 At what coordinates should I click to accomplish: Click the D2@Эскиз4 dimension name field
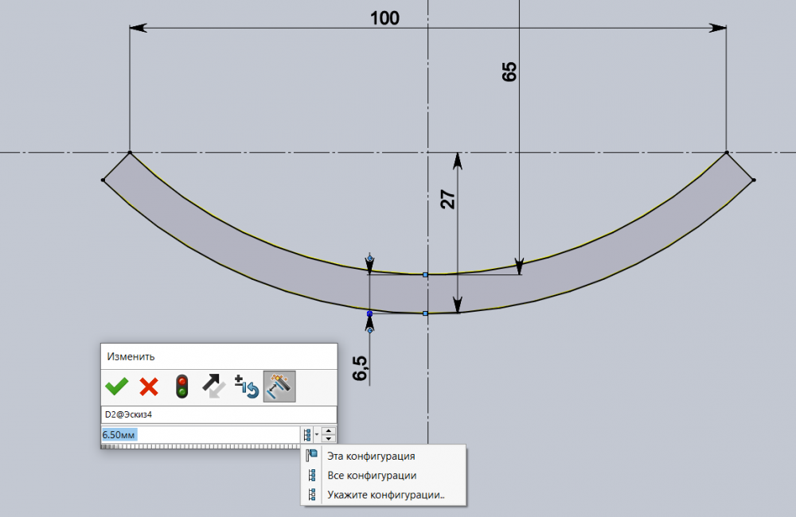coord(215,415)
